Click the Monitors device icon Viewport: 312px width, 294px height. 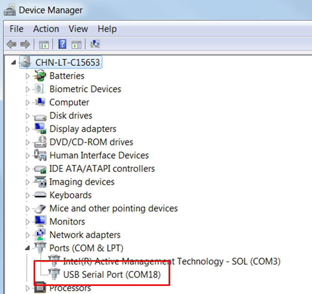(x=40, y=221)
